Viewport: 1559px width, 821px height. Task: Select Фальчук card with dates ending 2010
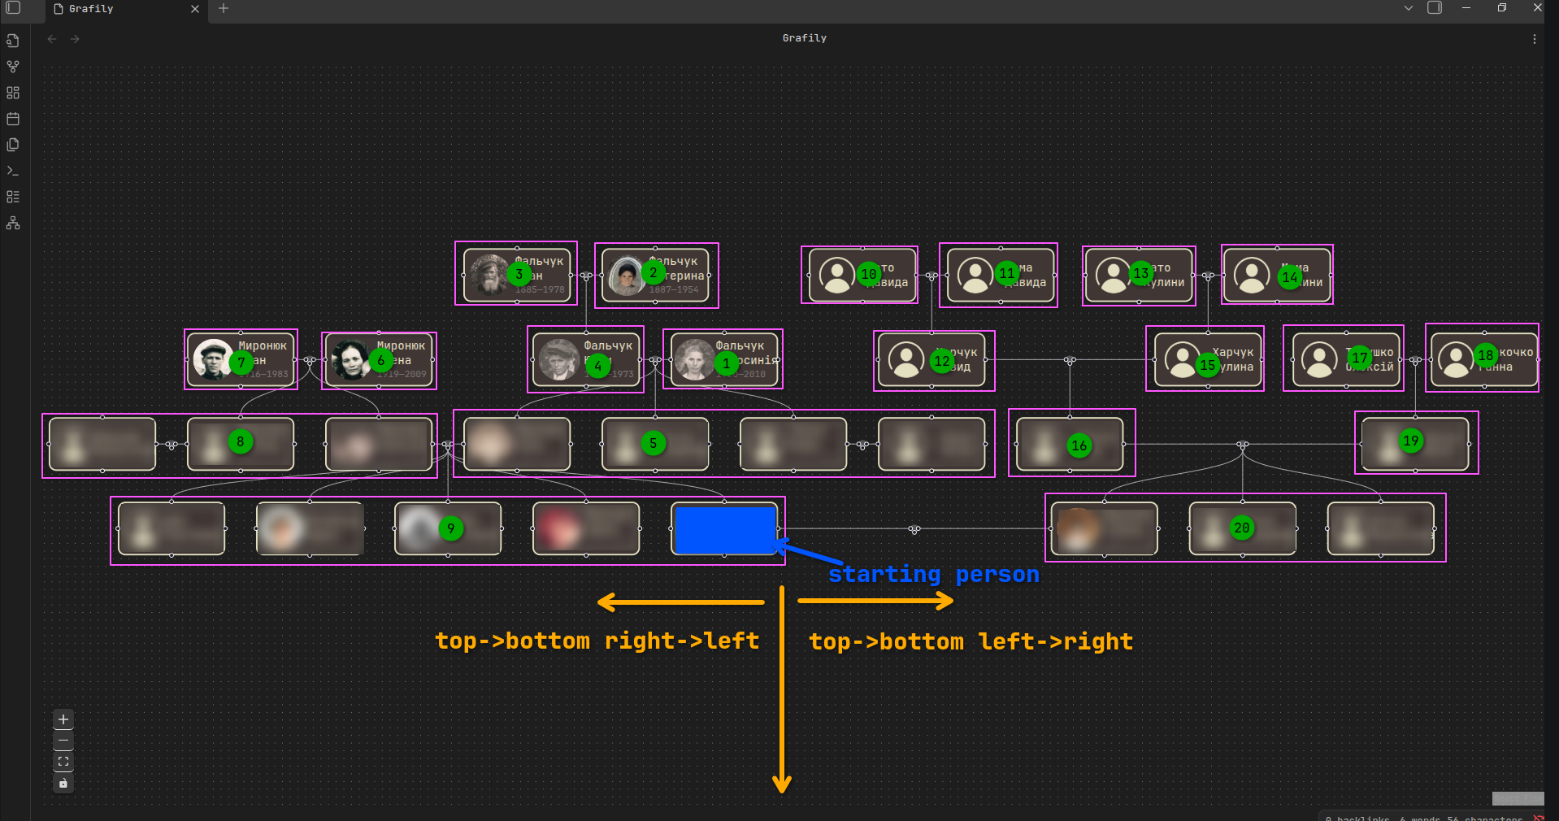(724, 359)
